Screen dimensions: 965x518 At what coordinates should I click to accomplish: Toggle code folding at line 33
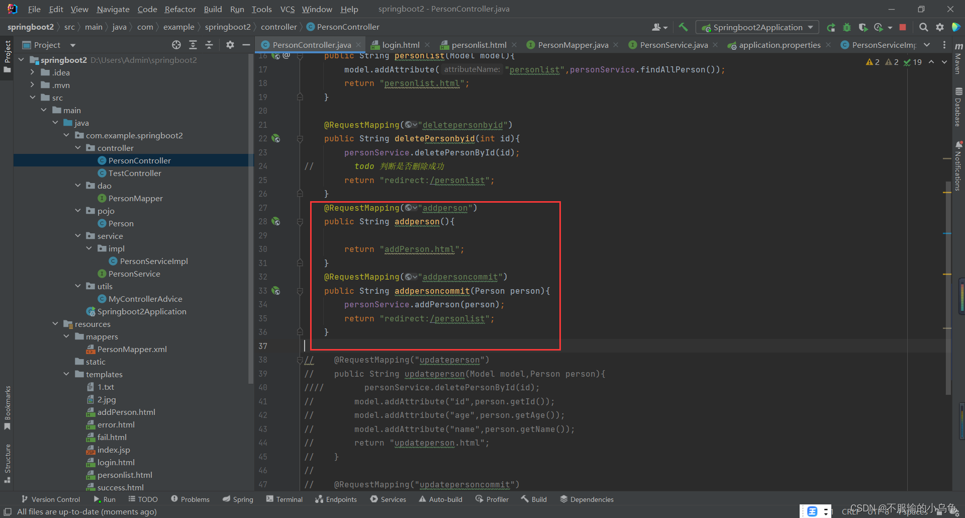pyautogui.click(x=300, y=291)
